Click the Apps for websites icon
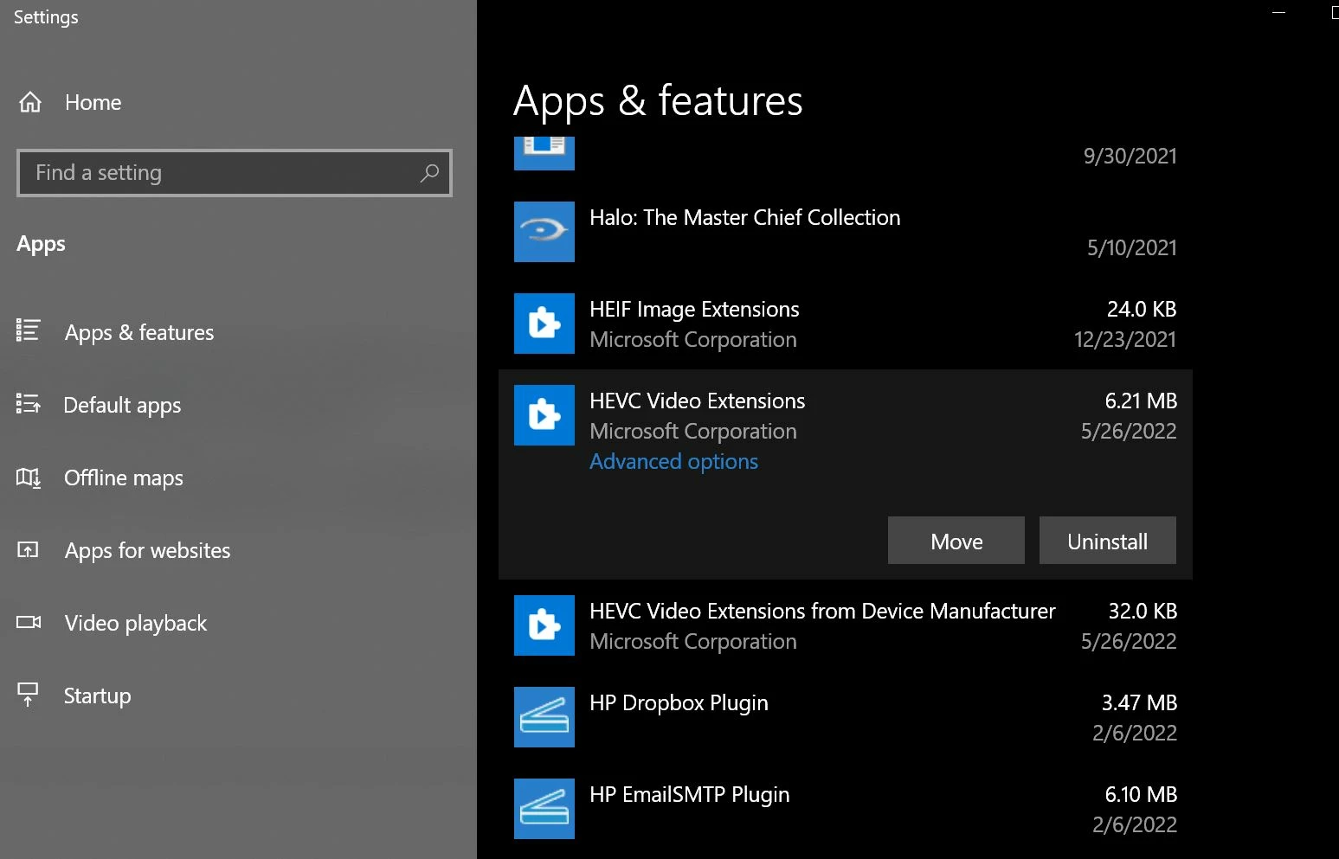The height and width of the screenshot is (859, 1339). coord(29,549)
